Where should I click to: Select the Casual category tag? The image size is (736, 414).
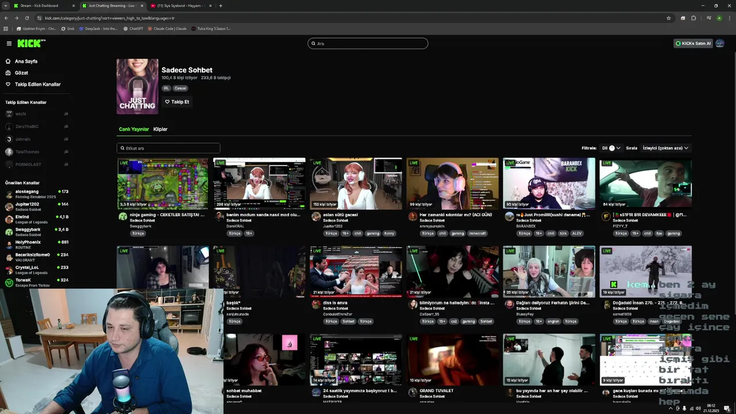[x=181, y=88]
